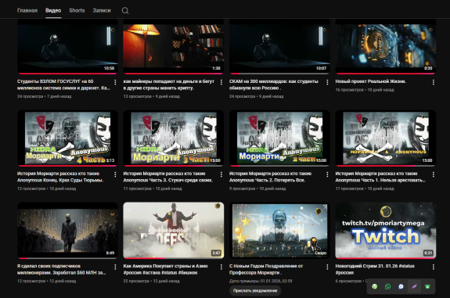Viewport: 450px width, 298px height.
Task: Click the purple feather tray icon
Action: 414,286
